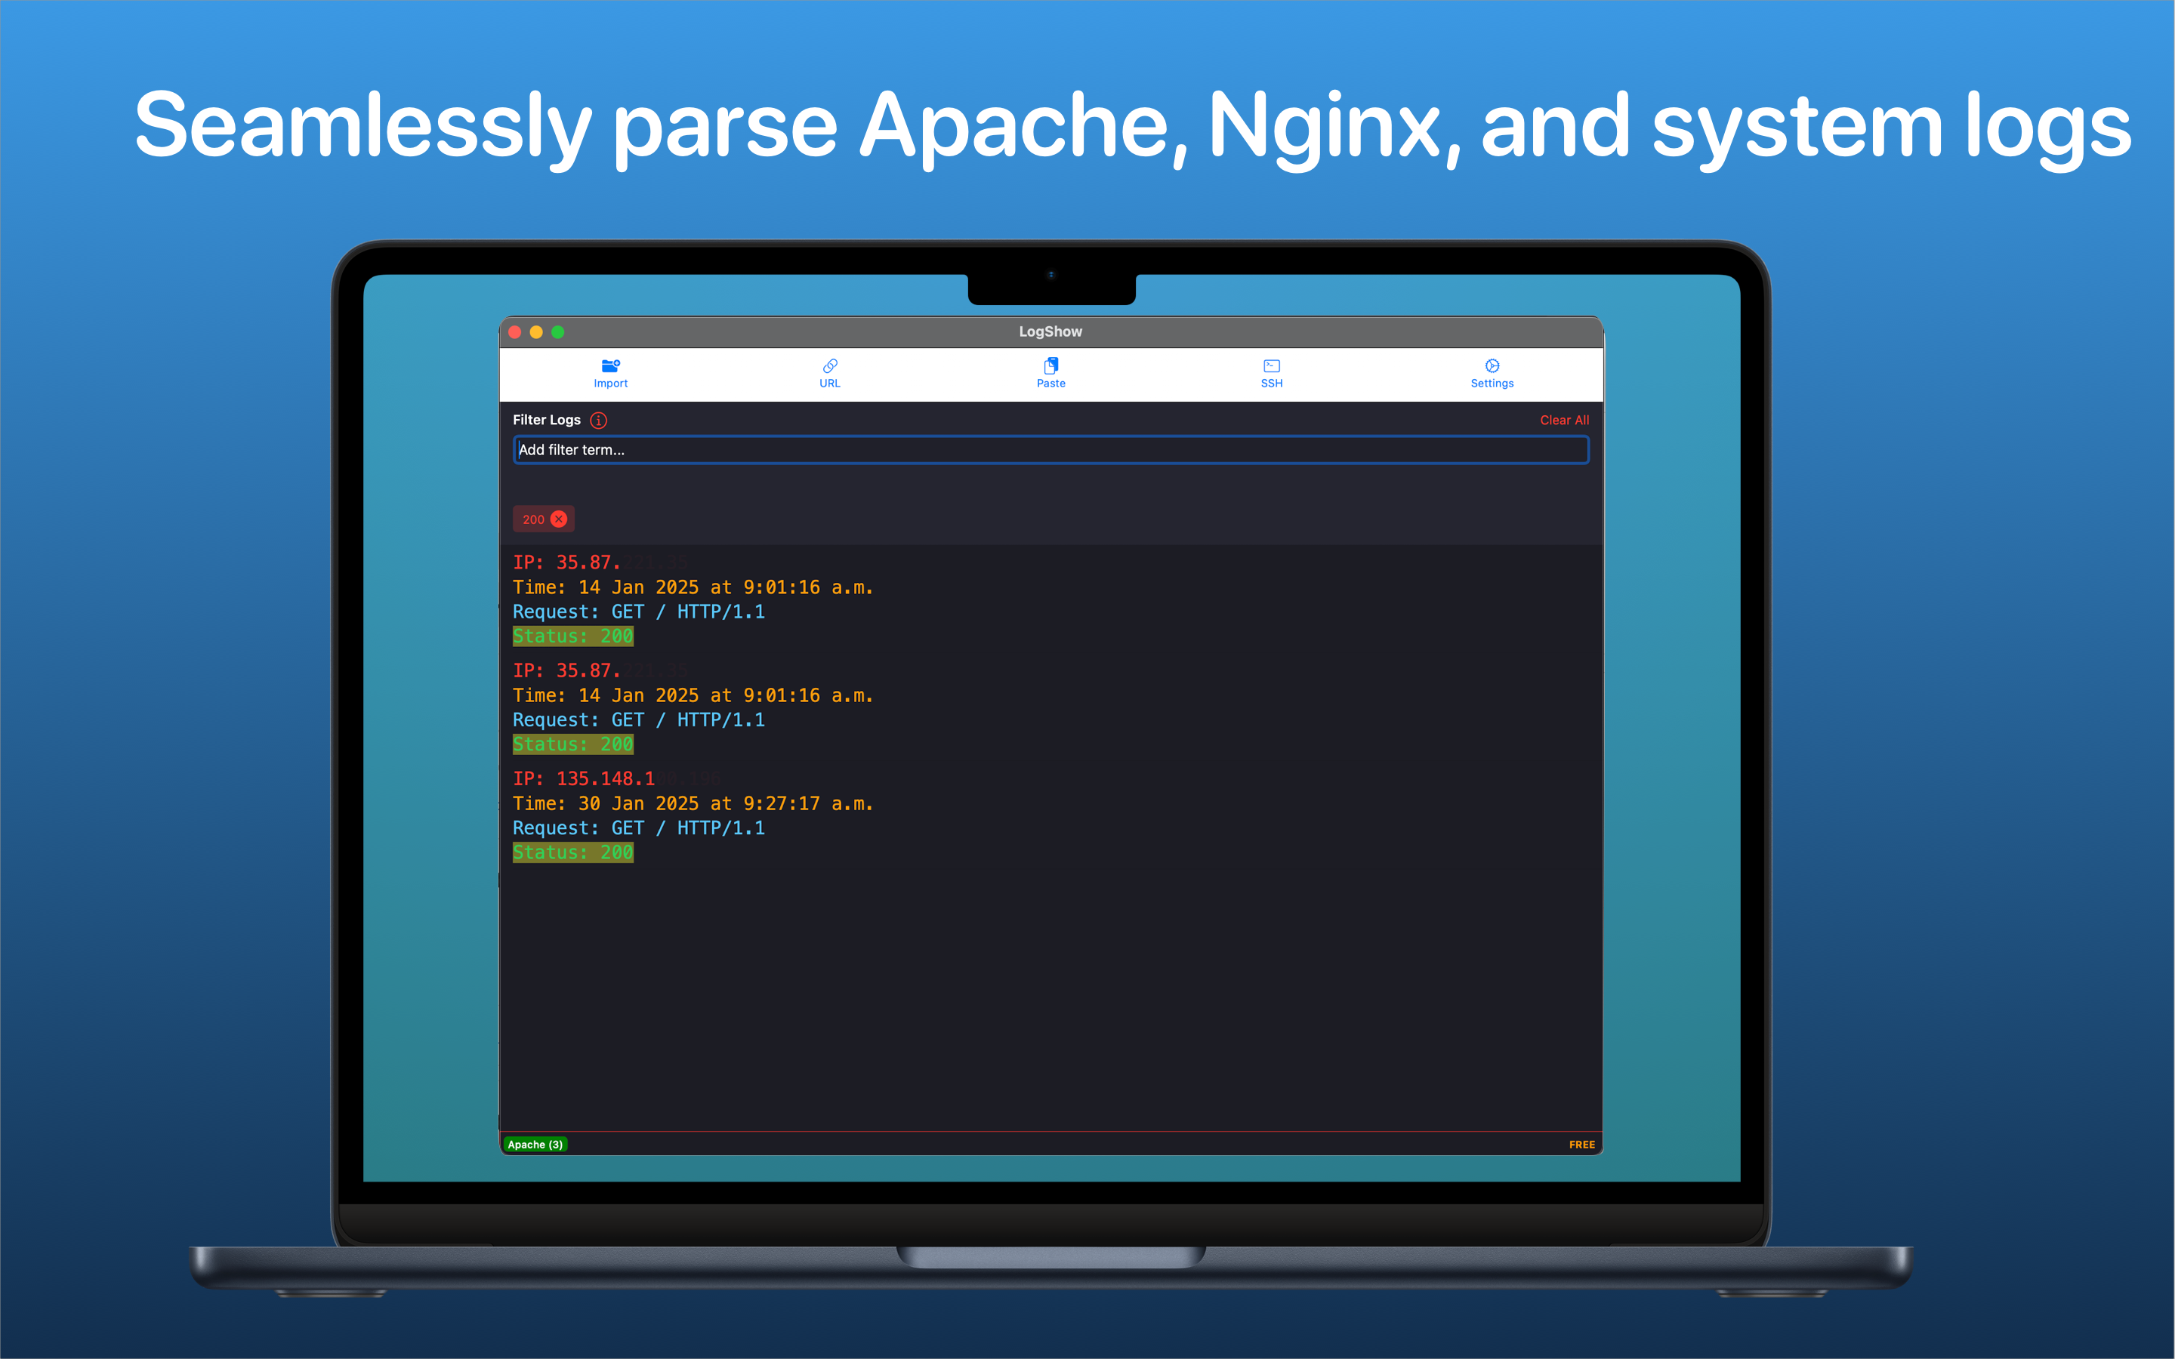The height and width of the screenshot is (1359, 2175).
Task: Focus the Add filter term field
Action: (x=1050, y=449)
